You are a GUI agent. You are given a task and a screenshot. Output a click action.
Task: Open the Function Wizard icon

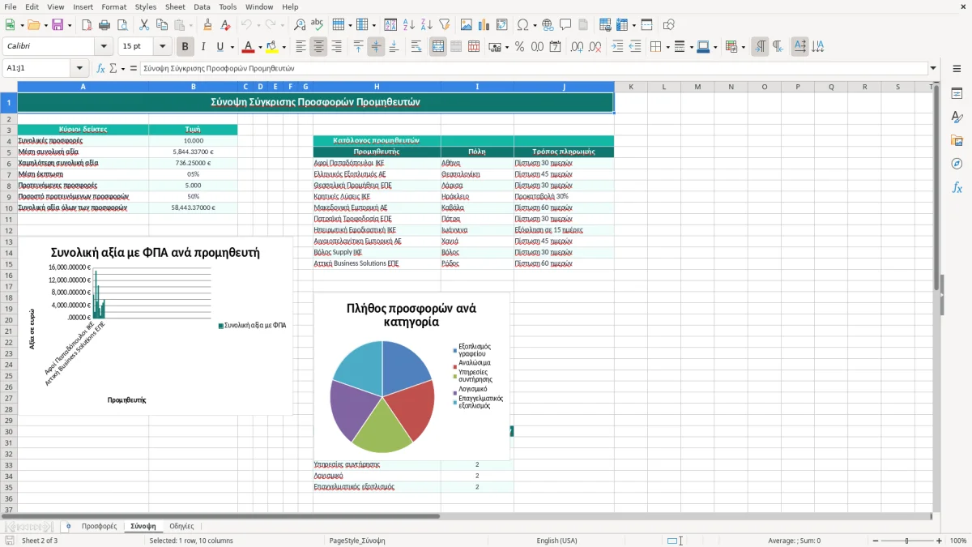point(101,68)
